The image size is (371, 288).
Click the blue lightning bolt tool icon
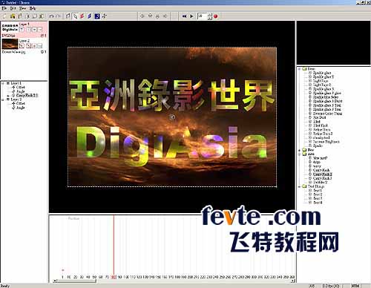click(90, 16)
